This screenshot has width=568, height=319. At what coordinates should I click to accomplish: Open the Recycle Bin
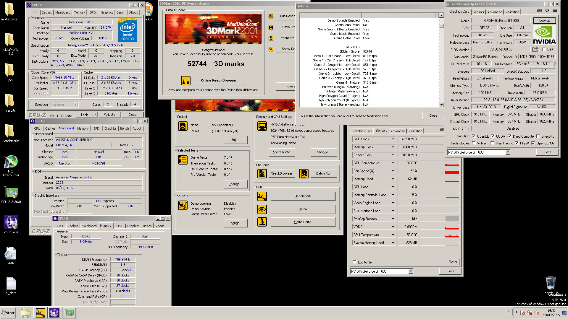point(550,285)
